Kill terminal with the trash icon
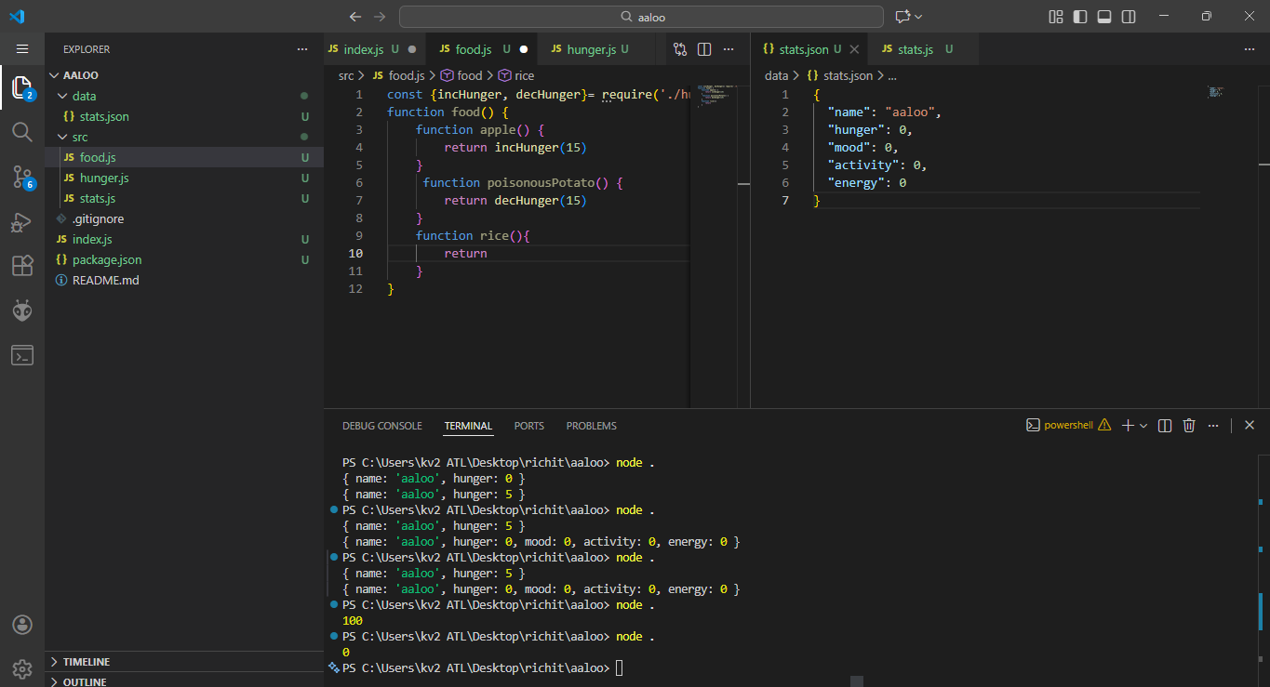Screen dimensions: 1270x687 [x=1188, y=426]
